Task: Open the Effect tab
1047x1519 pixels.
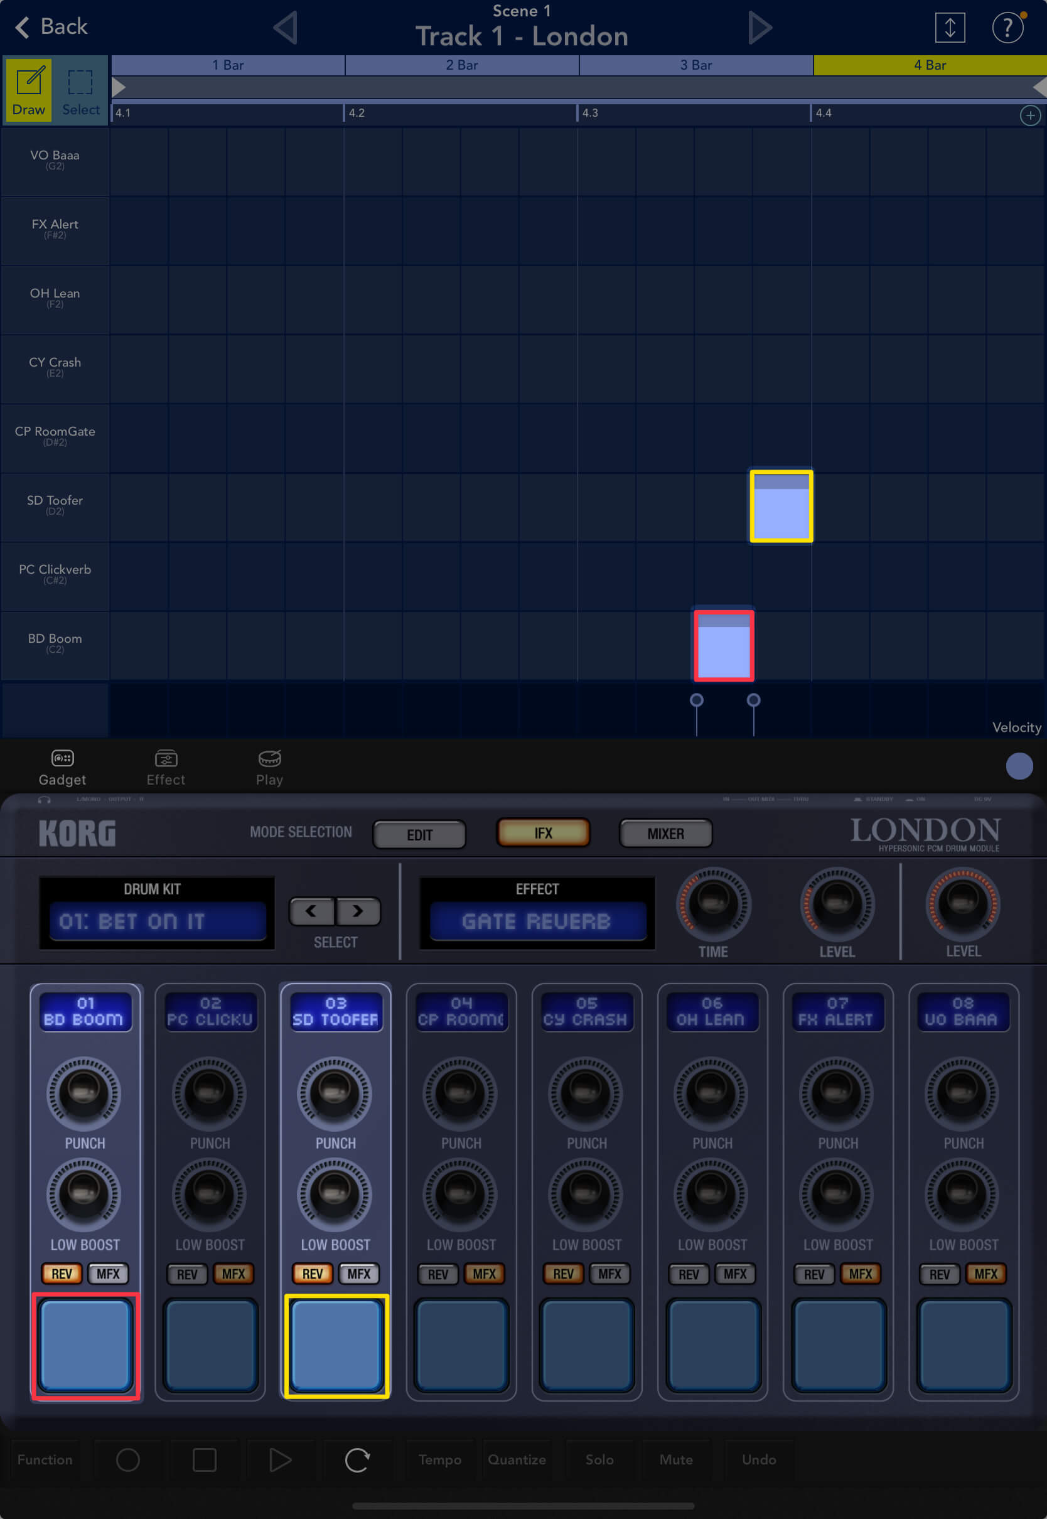Action: (x=165, y=766)
